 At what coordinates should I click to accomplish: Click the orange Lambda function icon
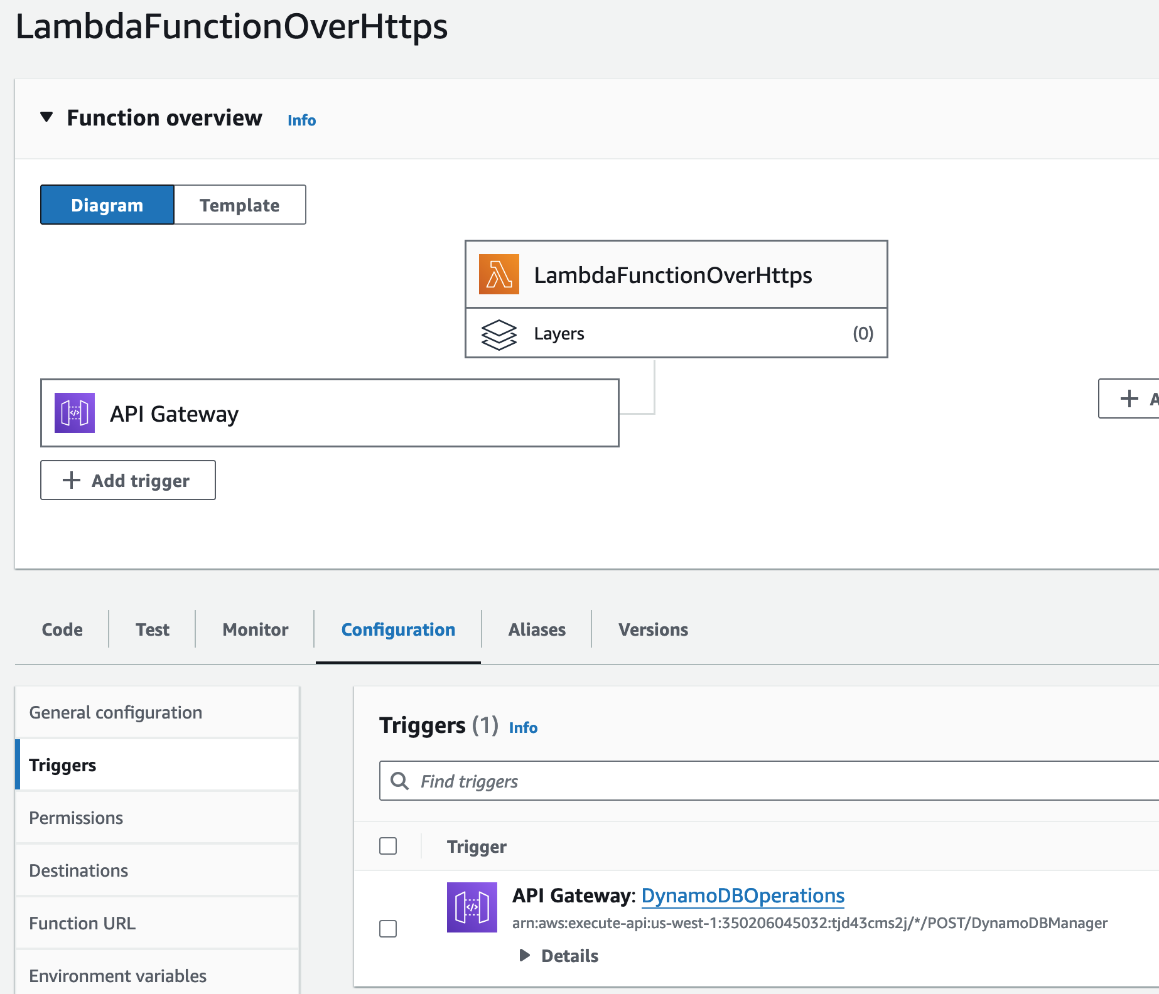tap(499, 274)
